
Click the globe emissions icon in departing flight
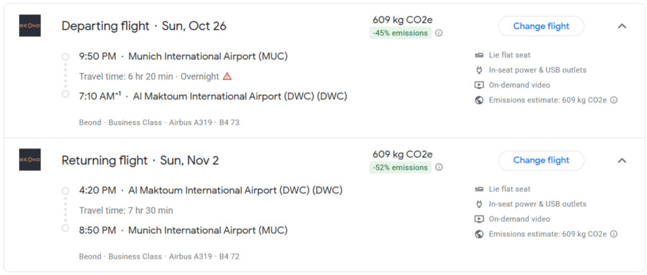coord(479,100)
